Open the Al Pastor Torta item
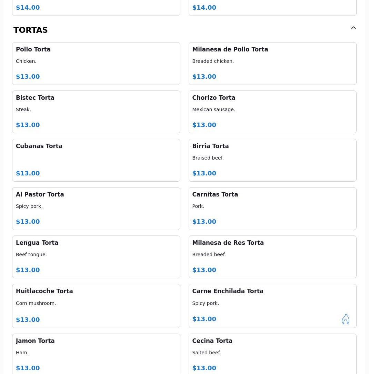The width and height of the screenshot is (369, 374). (x=96, y=209)
